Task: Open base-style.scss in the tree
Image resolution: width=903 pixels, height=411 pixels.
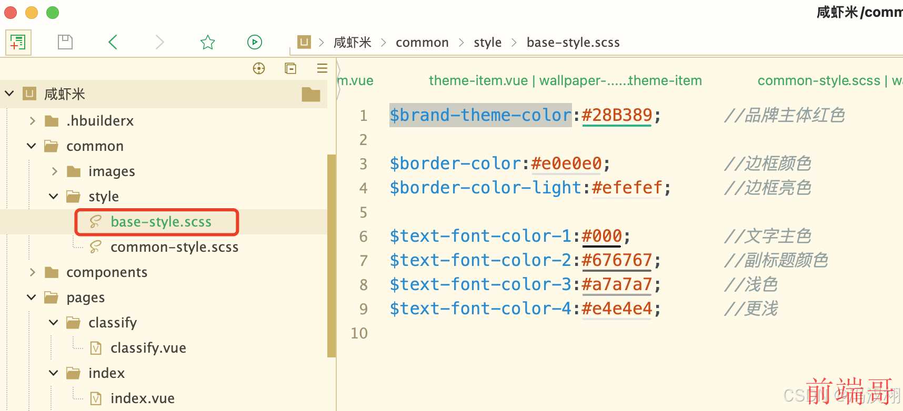Action: pyautogui.click(x=161, y=222)
